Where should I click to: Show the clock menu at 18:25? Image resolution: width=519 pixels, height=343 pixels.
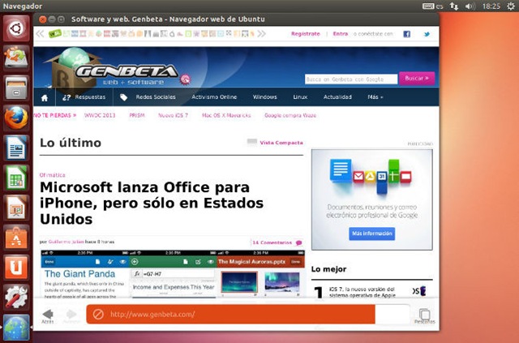tap(491, 6)
